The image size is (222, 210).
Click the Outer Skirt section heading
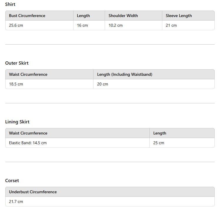17,63
